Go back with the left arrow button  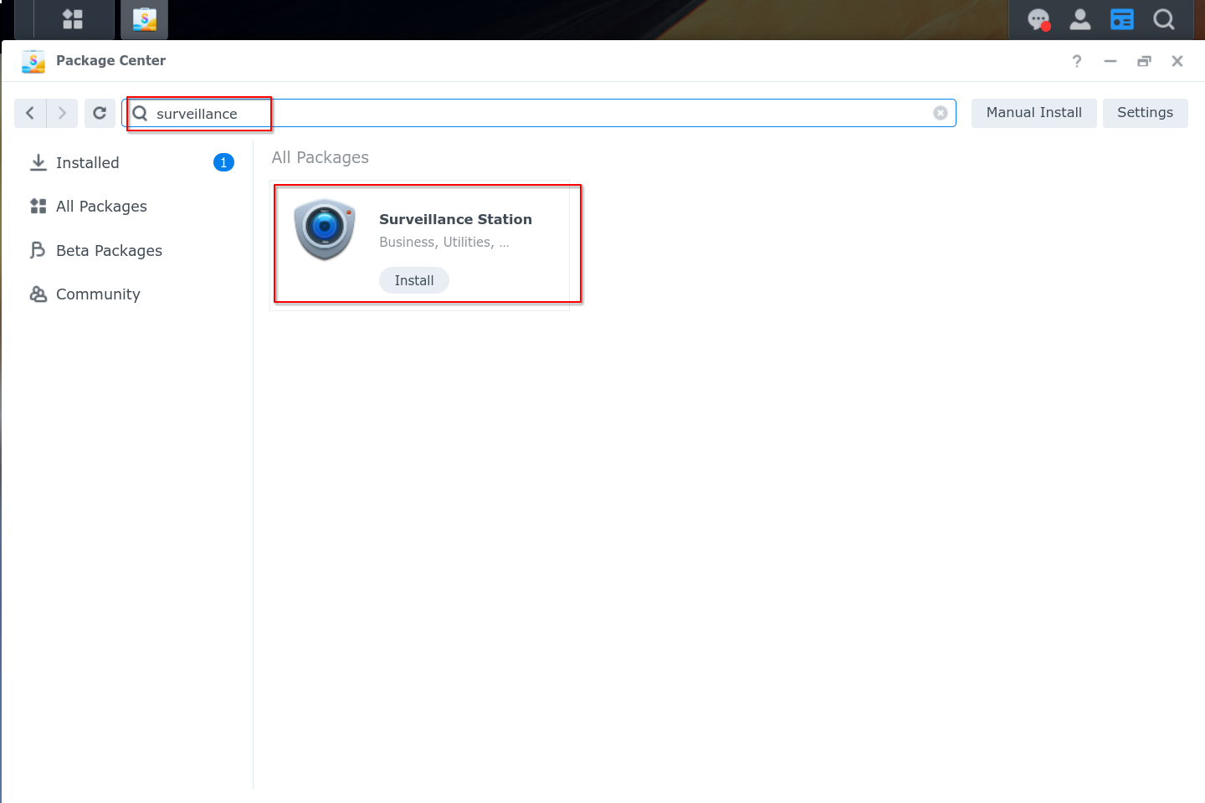point(30,113)
